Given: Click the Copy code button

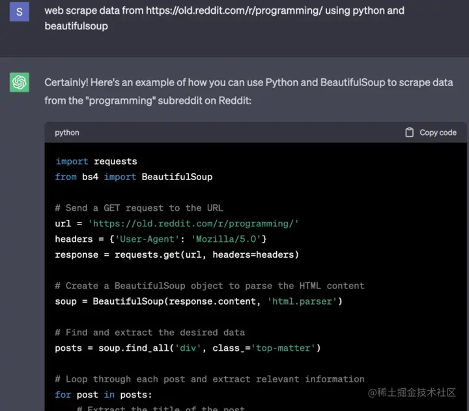Looking at the screenshot, I should click(431, 132).
